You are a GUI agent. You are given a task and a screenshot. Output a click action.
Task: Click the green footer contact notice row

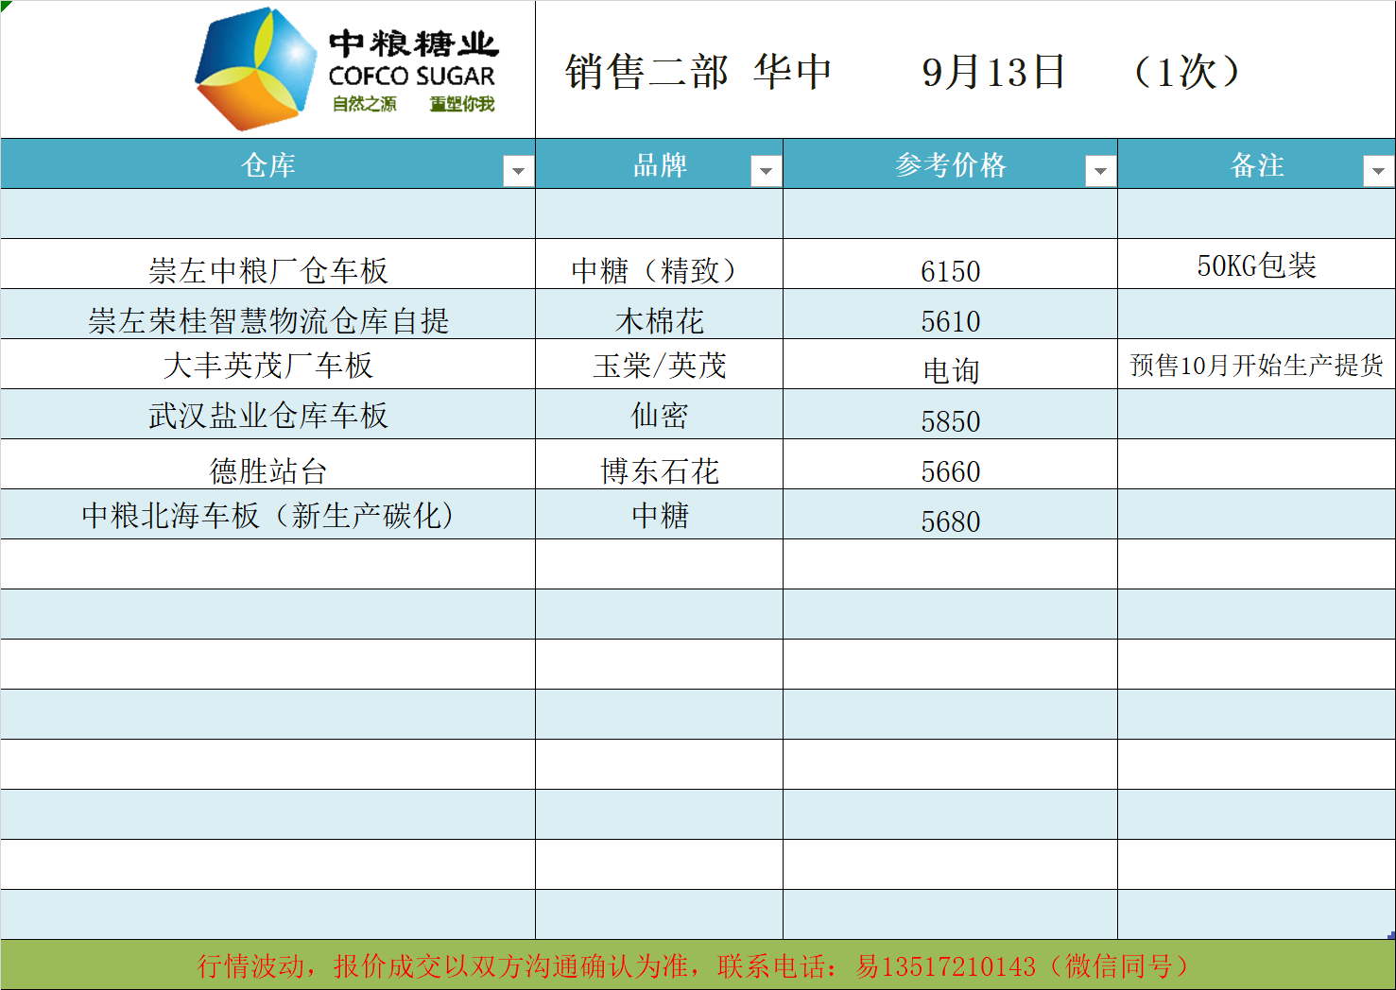click(x=698, y=965)
